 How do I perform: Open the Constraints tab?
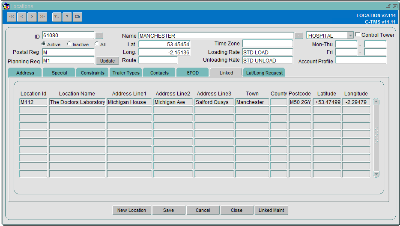93,73
